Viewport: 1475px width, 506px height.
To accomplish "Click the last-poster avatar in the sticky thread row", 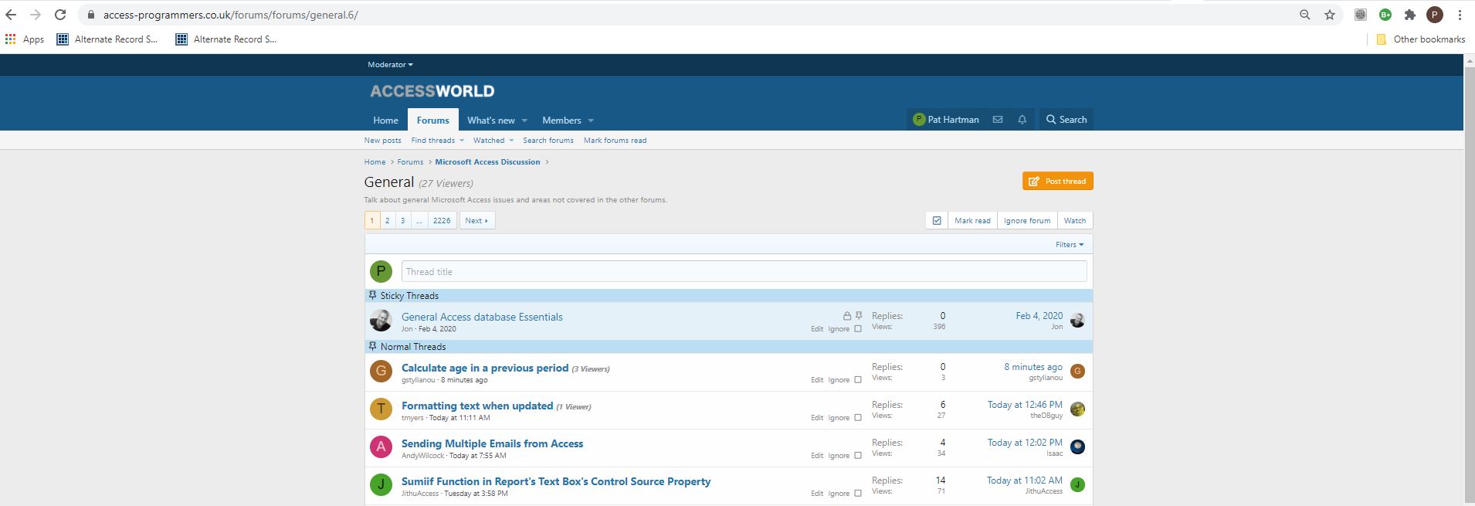I will [x=1077, y=321].
